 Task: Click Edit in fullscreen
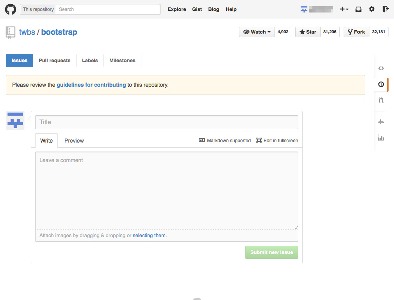(277, 141)
